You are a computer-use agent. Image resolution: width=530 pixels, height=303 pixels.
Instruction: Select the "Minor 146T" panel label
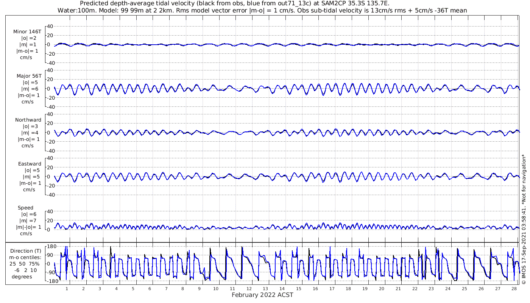[x=27, y=32]
